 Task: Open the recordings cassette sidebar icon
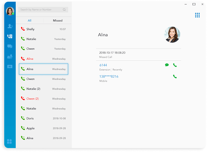(10, 66)
